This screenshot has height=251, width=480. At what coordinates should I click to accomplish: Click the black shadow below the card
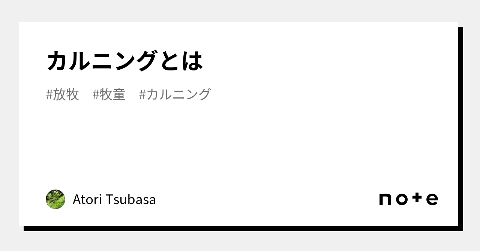[x=240, y=229]
